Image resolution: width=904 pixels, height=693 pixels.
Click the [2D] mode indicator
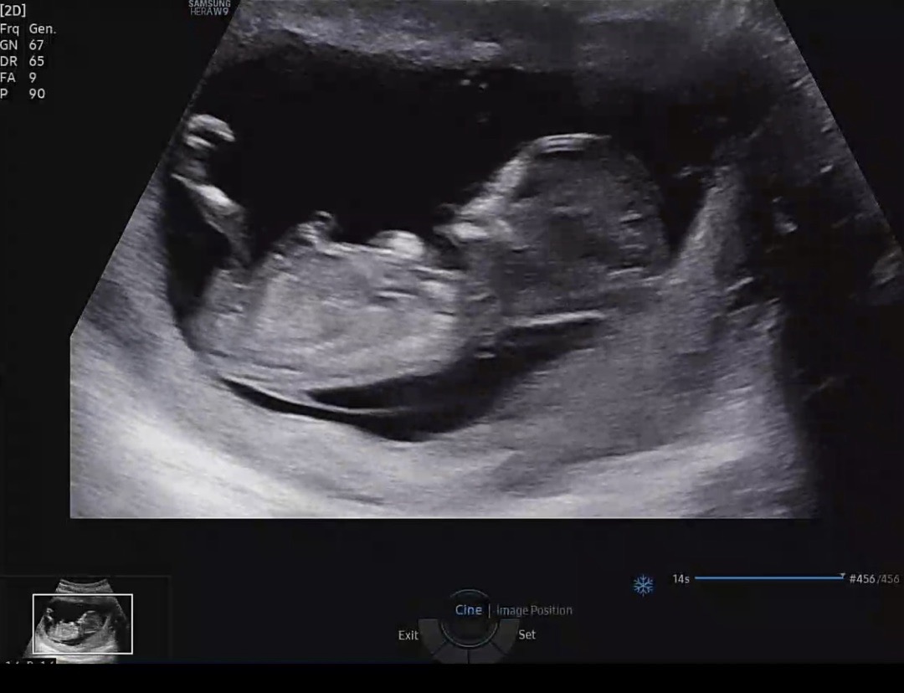pos(13,10)
